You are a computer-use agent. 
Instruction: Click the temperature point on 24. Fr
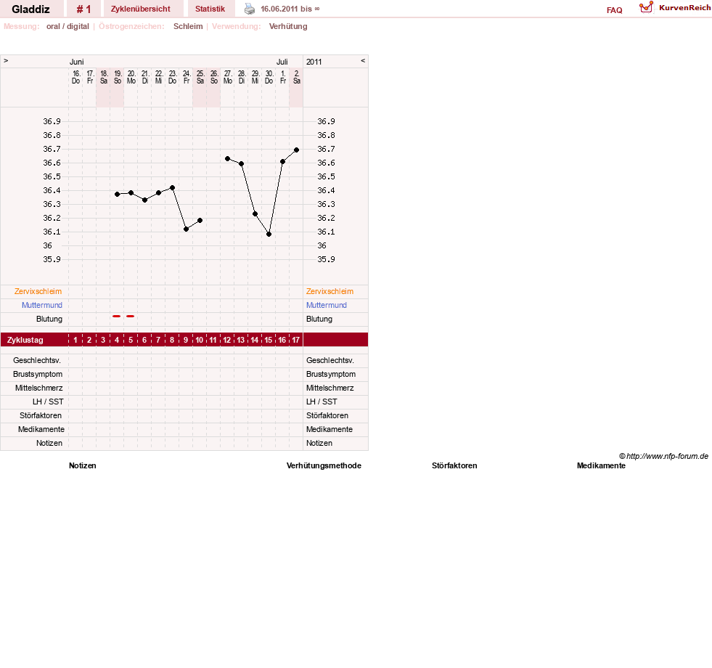(x=187, y=229)
